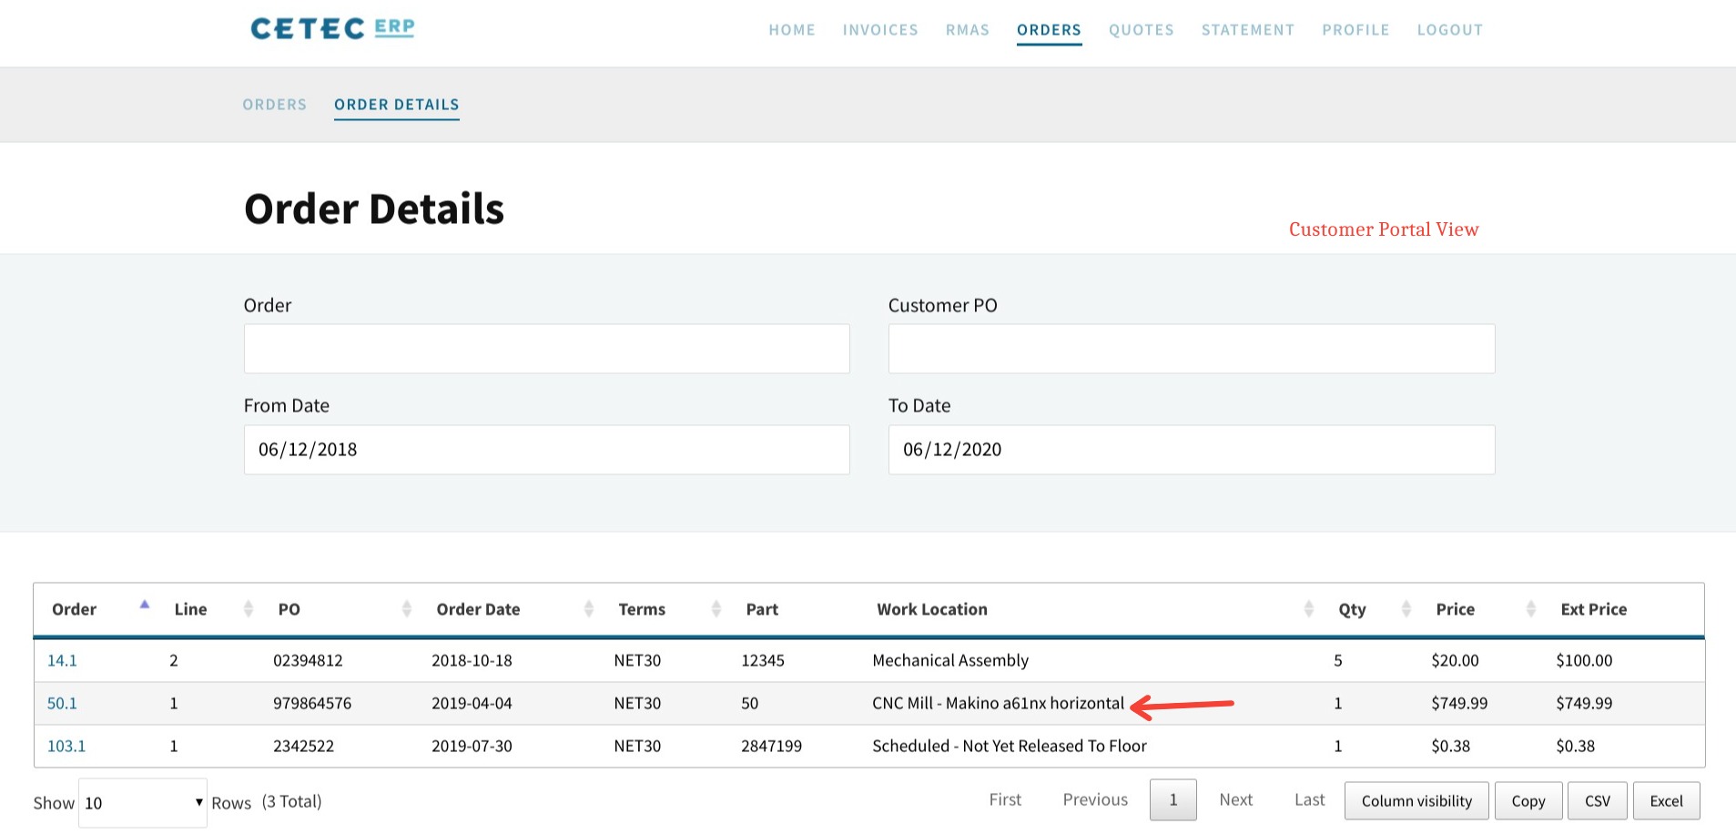Select price cell $749.99
1736x834 pixels.
point(1459,703)
